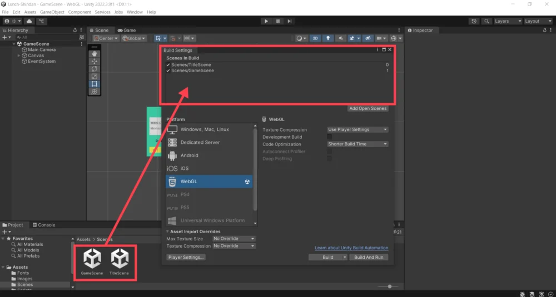Open Unity Cloud services icon
The height and width of the screenshot is (297, 556).
29,21
